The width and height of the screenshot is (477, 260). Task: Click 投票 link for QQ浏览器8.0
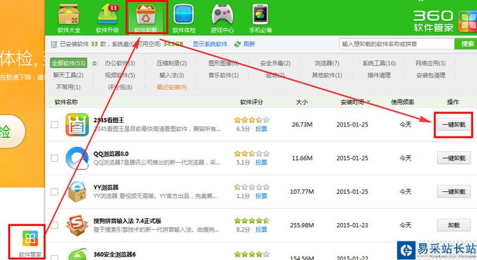[261, 162]
